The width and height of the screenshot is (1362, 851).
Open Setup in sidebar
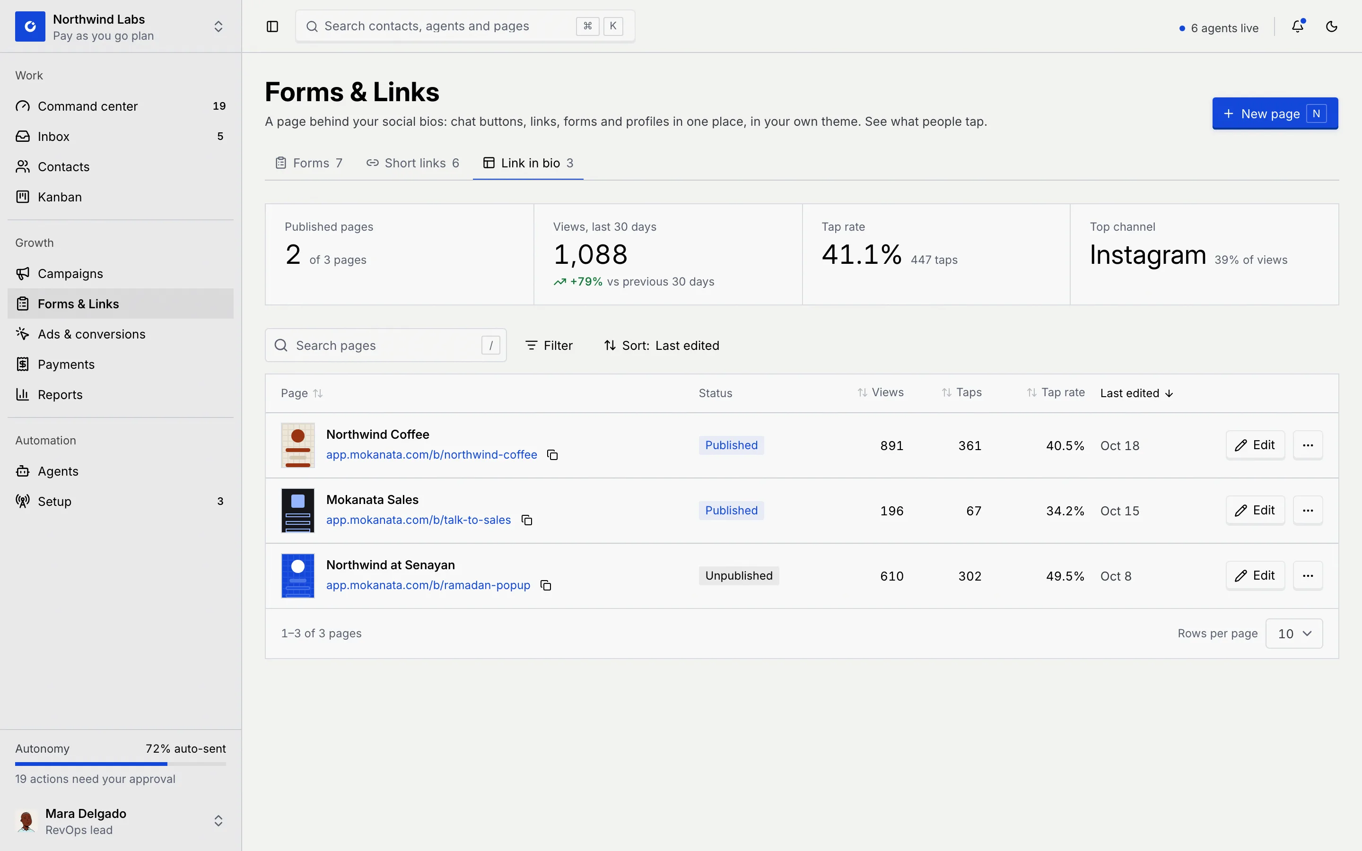[121, 502]
